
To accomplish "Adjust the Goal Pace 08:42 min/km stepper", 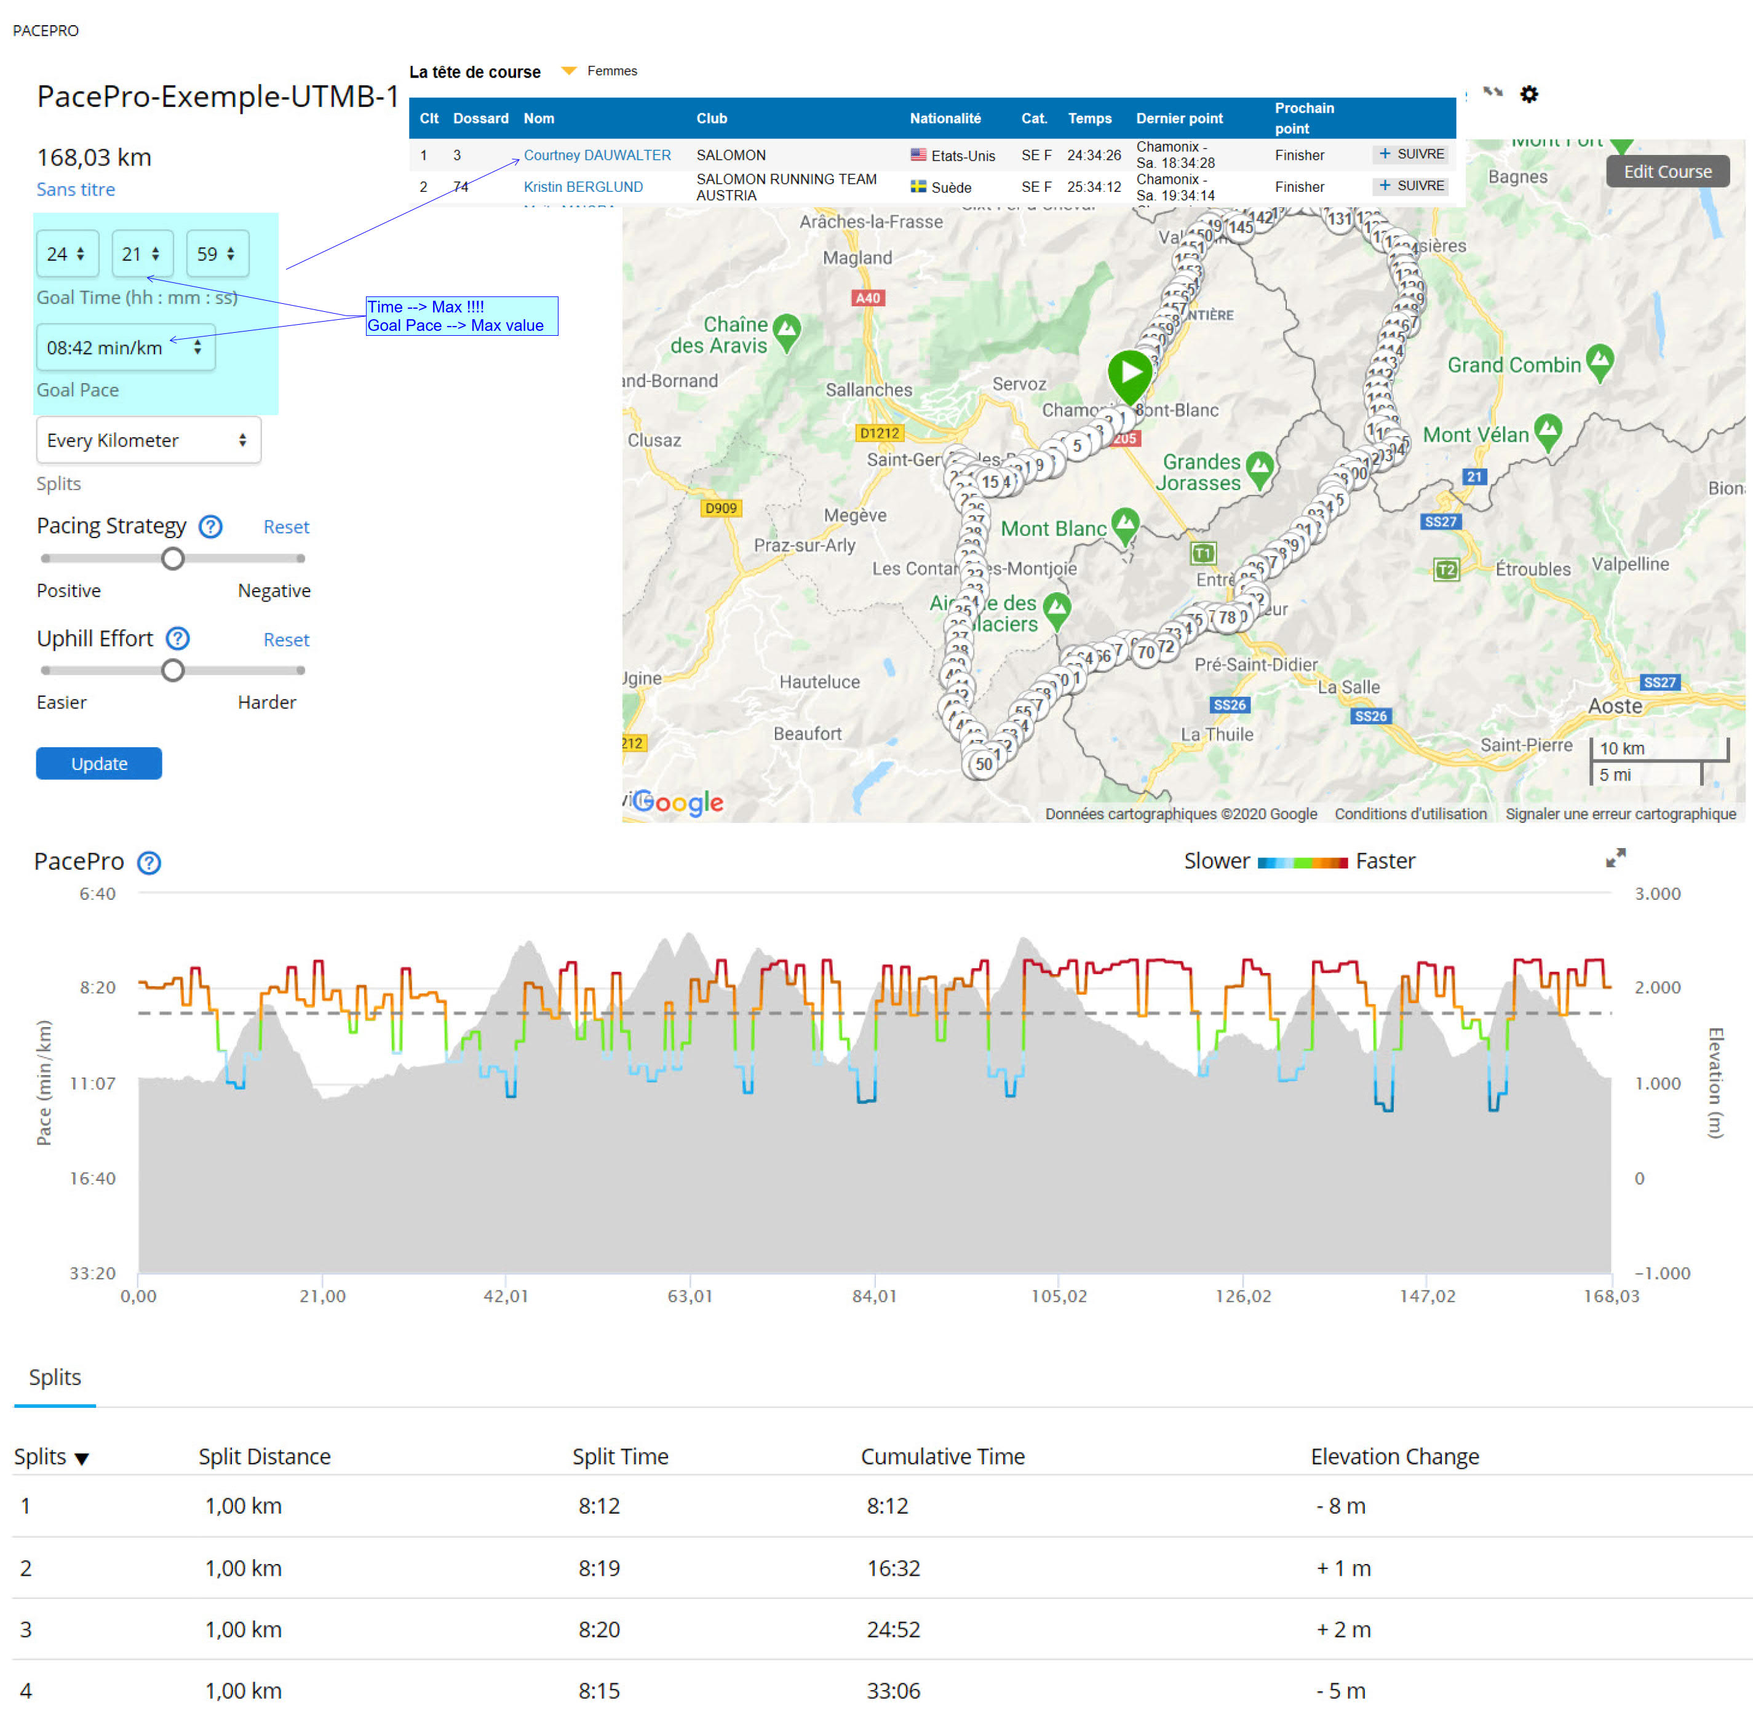I will tap(125, 347).
